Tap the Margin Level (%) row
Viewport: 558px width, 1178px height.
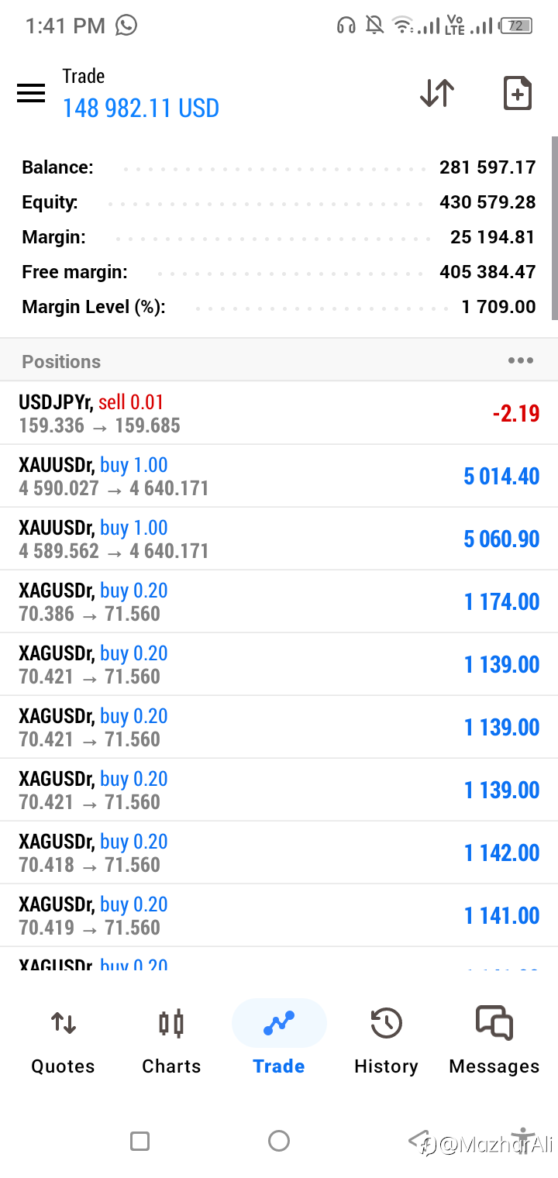click(279, 307)
